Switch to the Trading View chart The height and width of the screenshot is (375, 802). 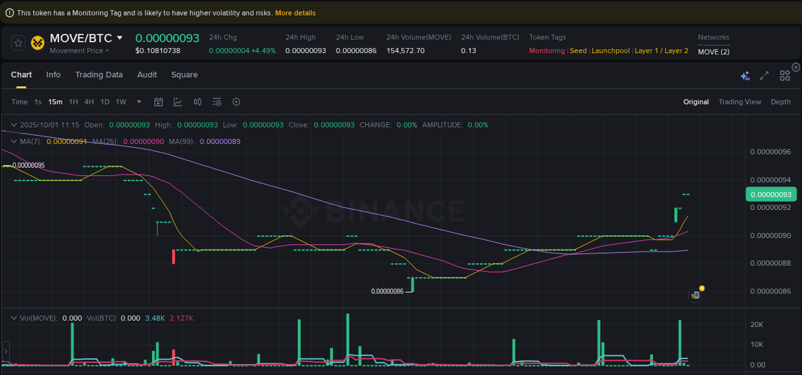pos(740,102)
